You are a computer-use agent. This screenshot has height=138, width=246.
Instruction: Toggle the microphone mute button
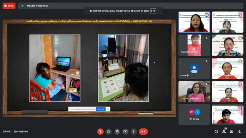coord(100,131)
